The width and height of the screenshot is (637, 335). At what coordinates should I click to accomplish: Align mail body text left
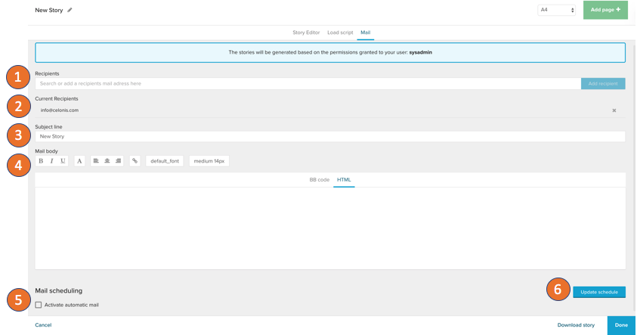pyautogui.click(x=96, y=161)
